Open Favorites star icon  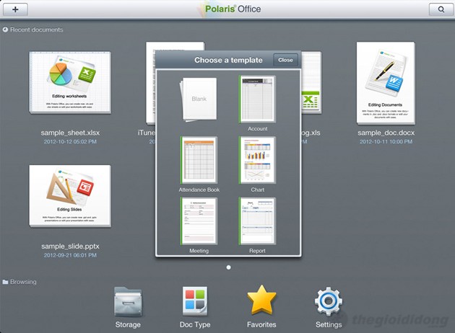pos(261,300)
